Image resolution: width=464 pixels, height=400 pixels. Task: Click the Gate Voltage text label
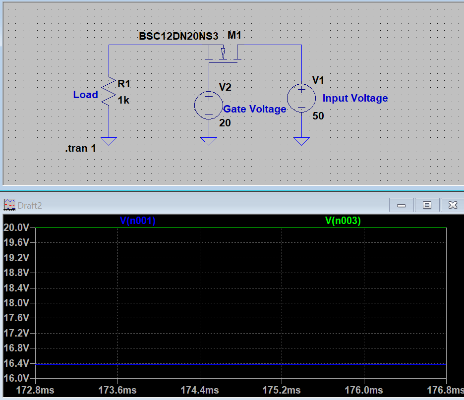pyautogui.click(x=255, y=109)
